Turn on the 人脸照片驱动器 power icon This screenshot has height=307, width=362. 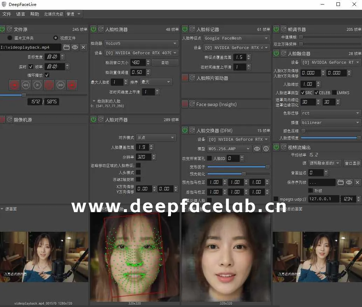[x=185, y=78]
